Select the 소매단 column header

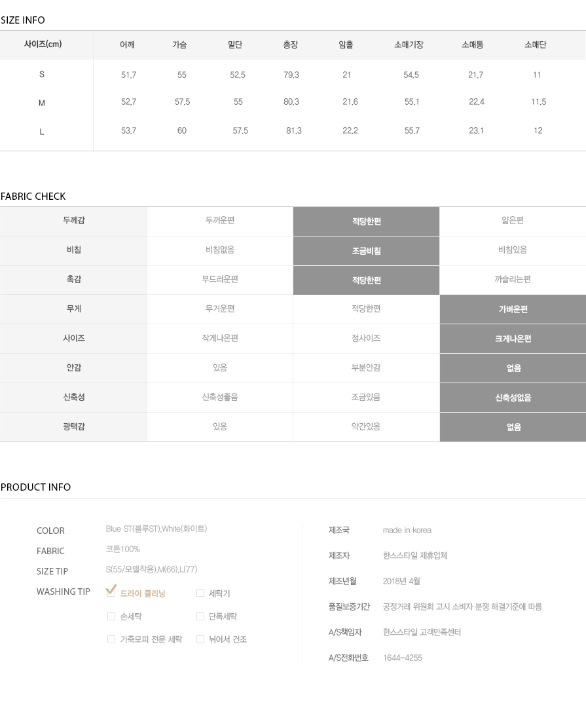point(536,45)
